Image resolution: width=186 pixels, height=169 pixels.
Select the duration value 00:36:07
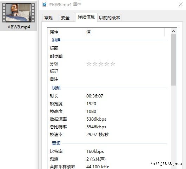point(95,96)
